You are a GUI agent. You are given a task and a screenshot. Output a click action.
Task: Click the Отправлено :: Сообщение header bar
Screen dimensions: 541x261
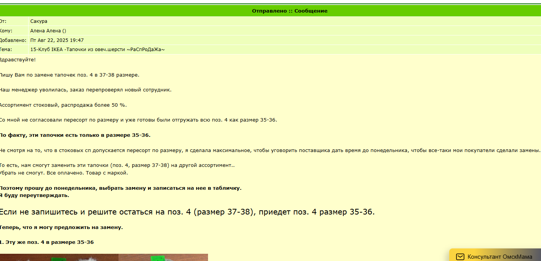(x=289, y=11)
